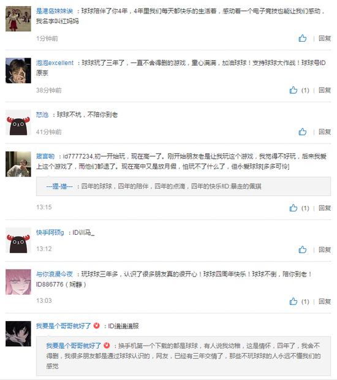This screenshot has height=380, width=337.
Task: Open 我要是个哥哥就好了 profile from top name
Action: (x=64, y=326)
